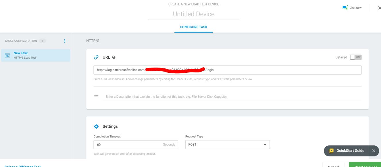
Task: Click the URL chain link icon
Action: 96,57
